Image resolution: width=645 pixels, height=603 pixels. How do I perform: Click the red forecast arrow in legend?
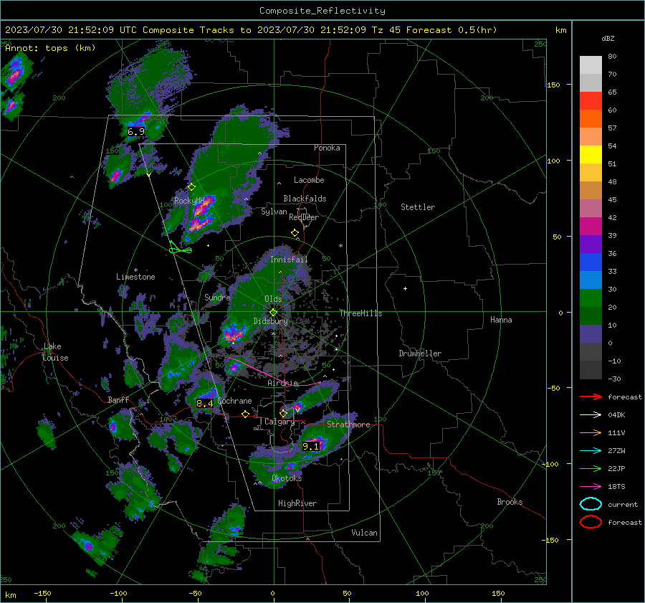point(591,397)
